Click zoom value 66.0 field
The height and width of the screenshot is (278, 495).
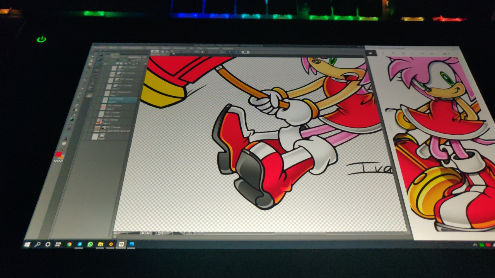(117, 233)
